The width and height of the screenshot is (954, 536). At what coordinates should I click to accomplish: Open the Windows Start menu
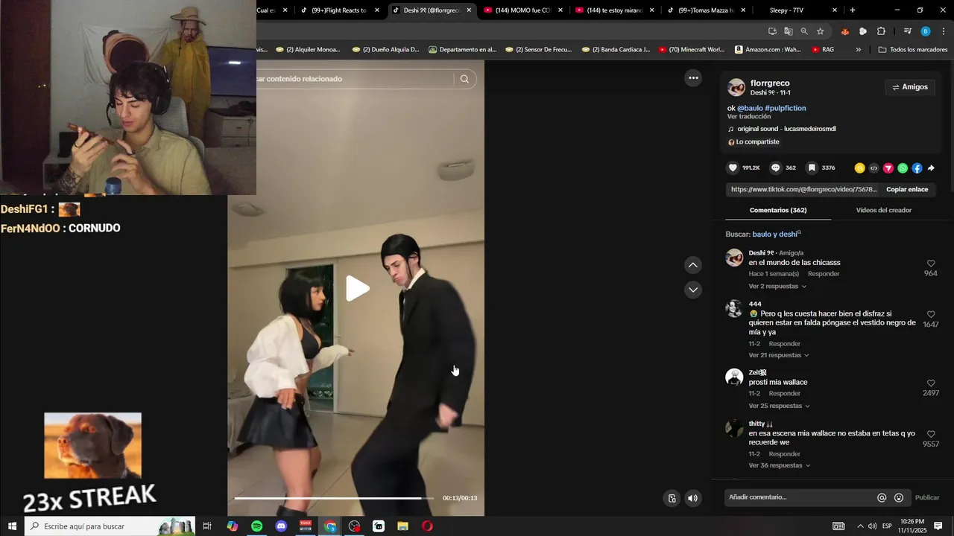12,526
